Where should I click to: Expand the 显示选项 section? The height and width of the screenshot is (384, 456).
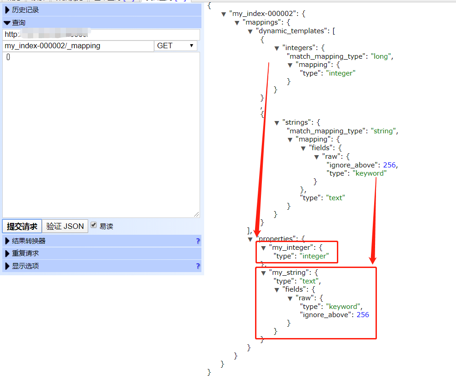102,266
